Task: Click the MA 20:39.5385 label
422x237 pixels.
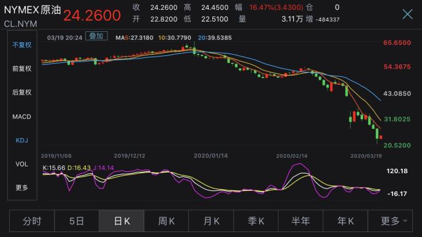Action: [215, 37]
